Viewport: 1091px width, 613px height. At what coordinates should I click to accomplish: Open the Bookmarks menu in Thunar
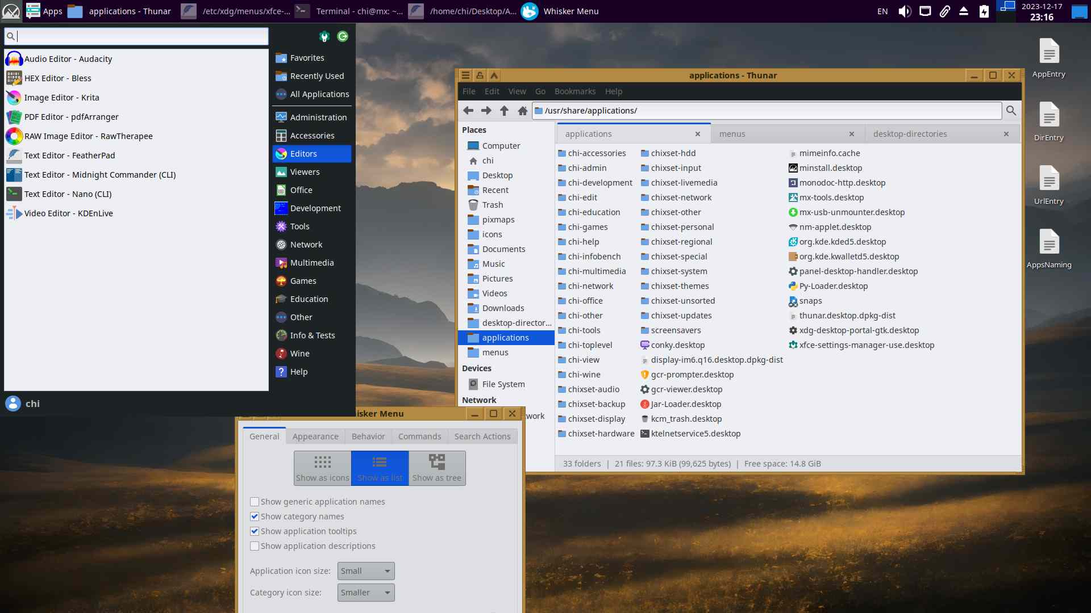tap(574, 91)
